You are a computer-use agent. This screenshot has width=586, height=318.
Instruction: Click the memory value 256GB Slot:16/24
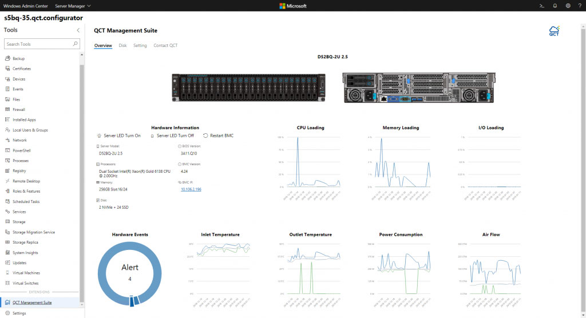point(113,189)
